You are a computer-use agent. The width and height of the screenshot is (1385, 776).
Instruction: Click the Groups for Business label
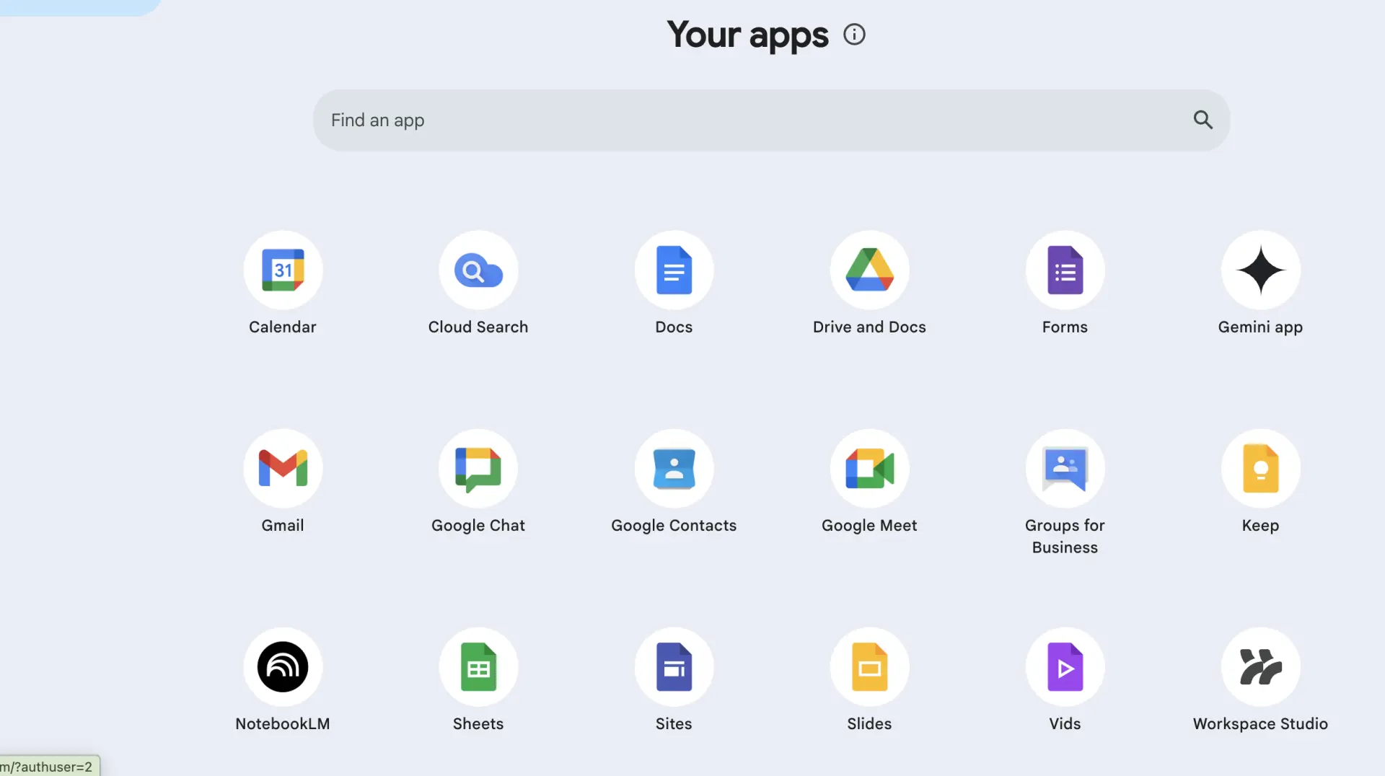point(1065,537)
